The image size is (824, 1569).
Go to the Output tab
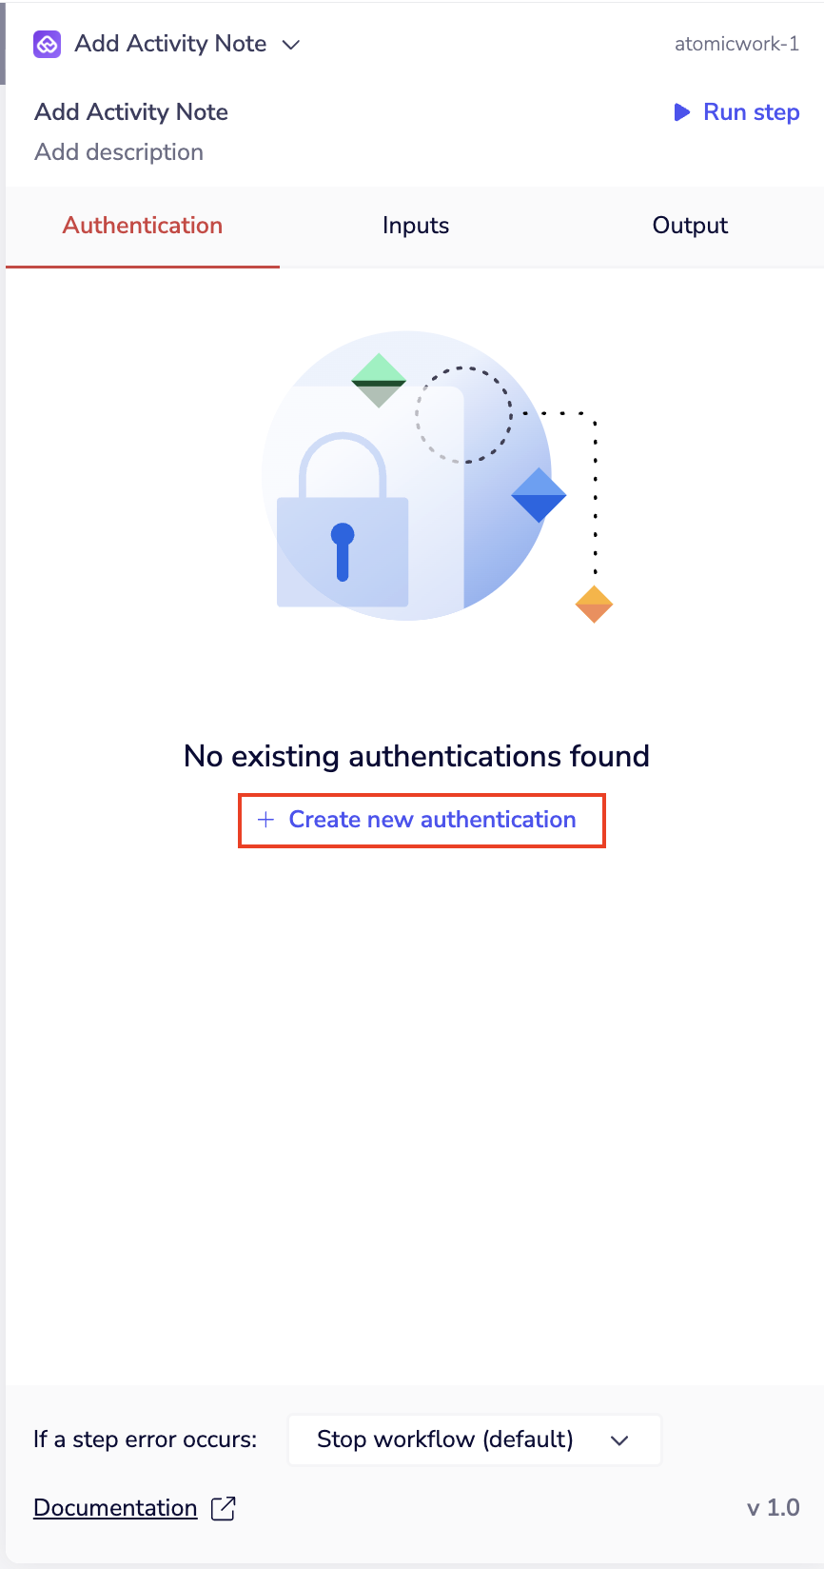point(690,226)
